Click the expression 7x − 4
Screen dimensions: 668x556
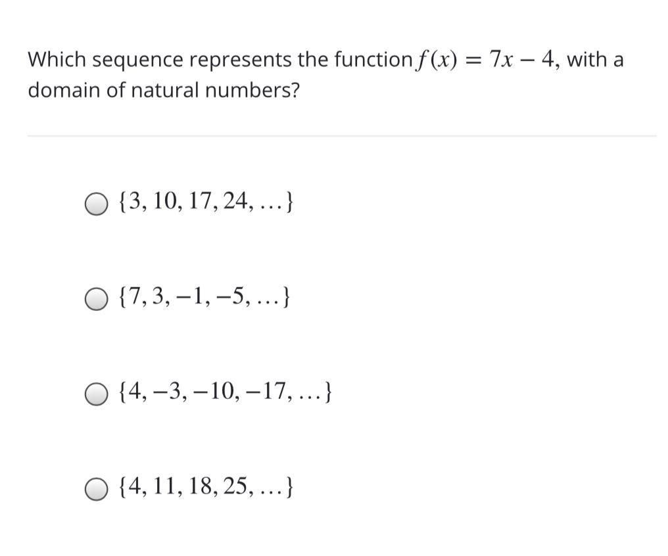(x=522, y=60)
